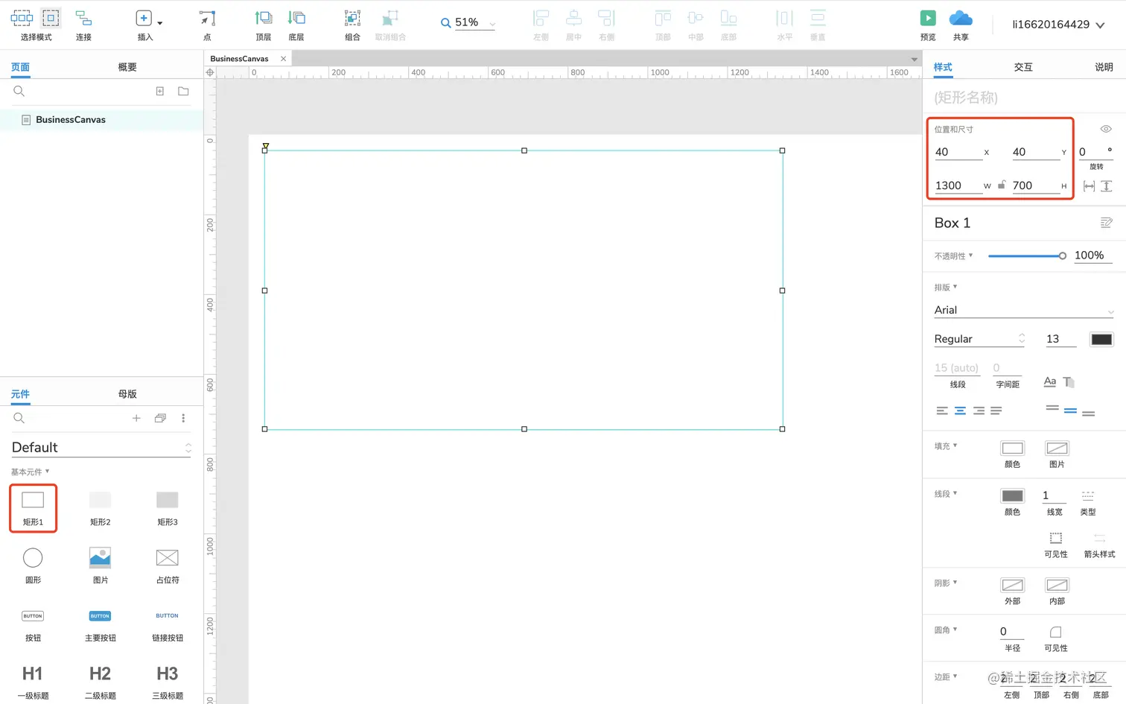This screenshot has width=1126, height=704.
Task: Open the Arial font dropdown
Action: tap(1024, 310)
